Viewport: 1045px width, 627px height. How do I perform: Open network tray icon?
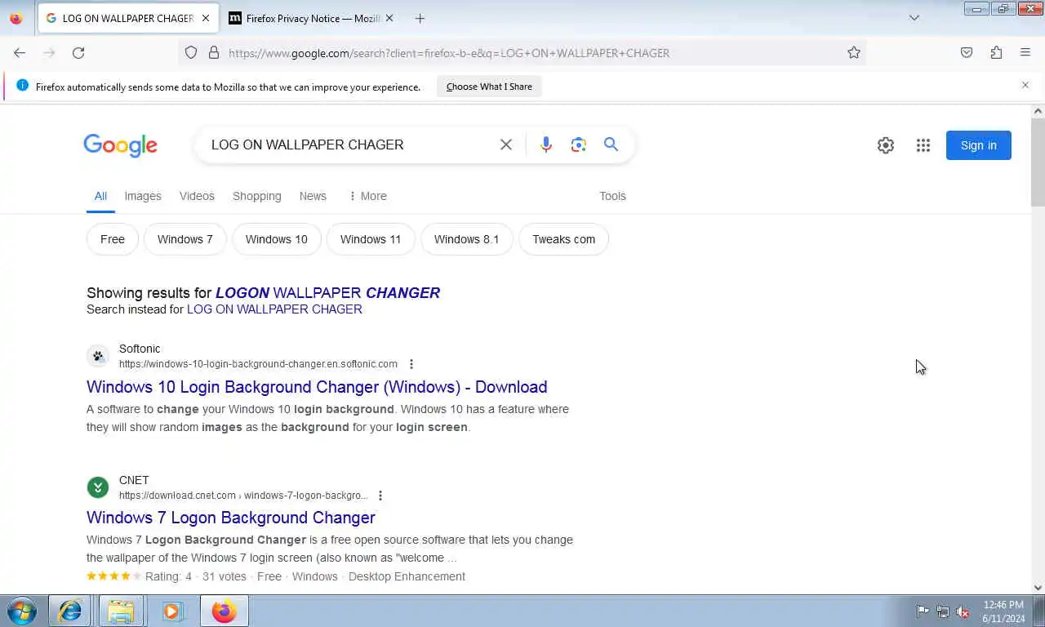tap(943, 611)
